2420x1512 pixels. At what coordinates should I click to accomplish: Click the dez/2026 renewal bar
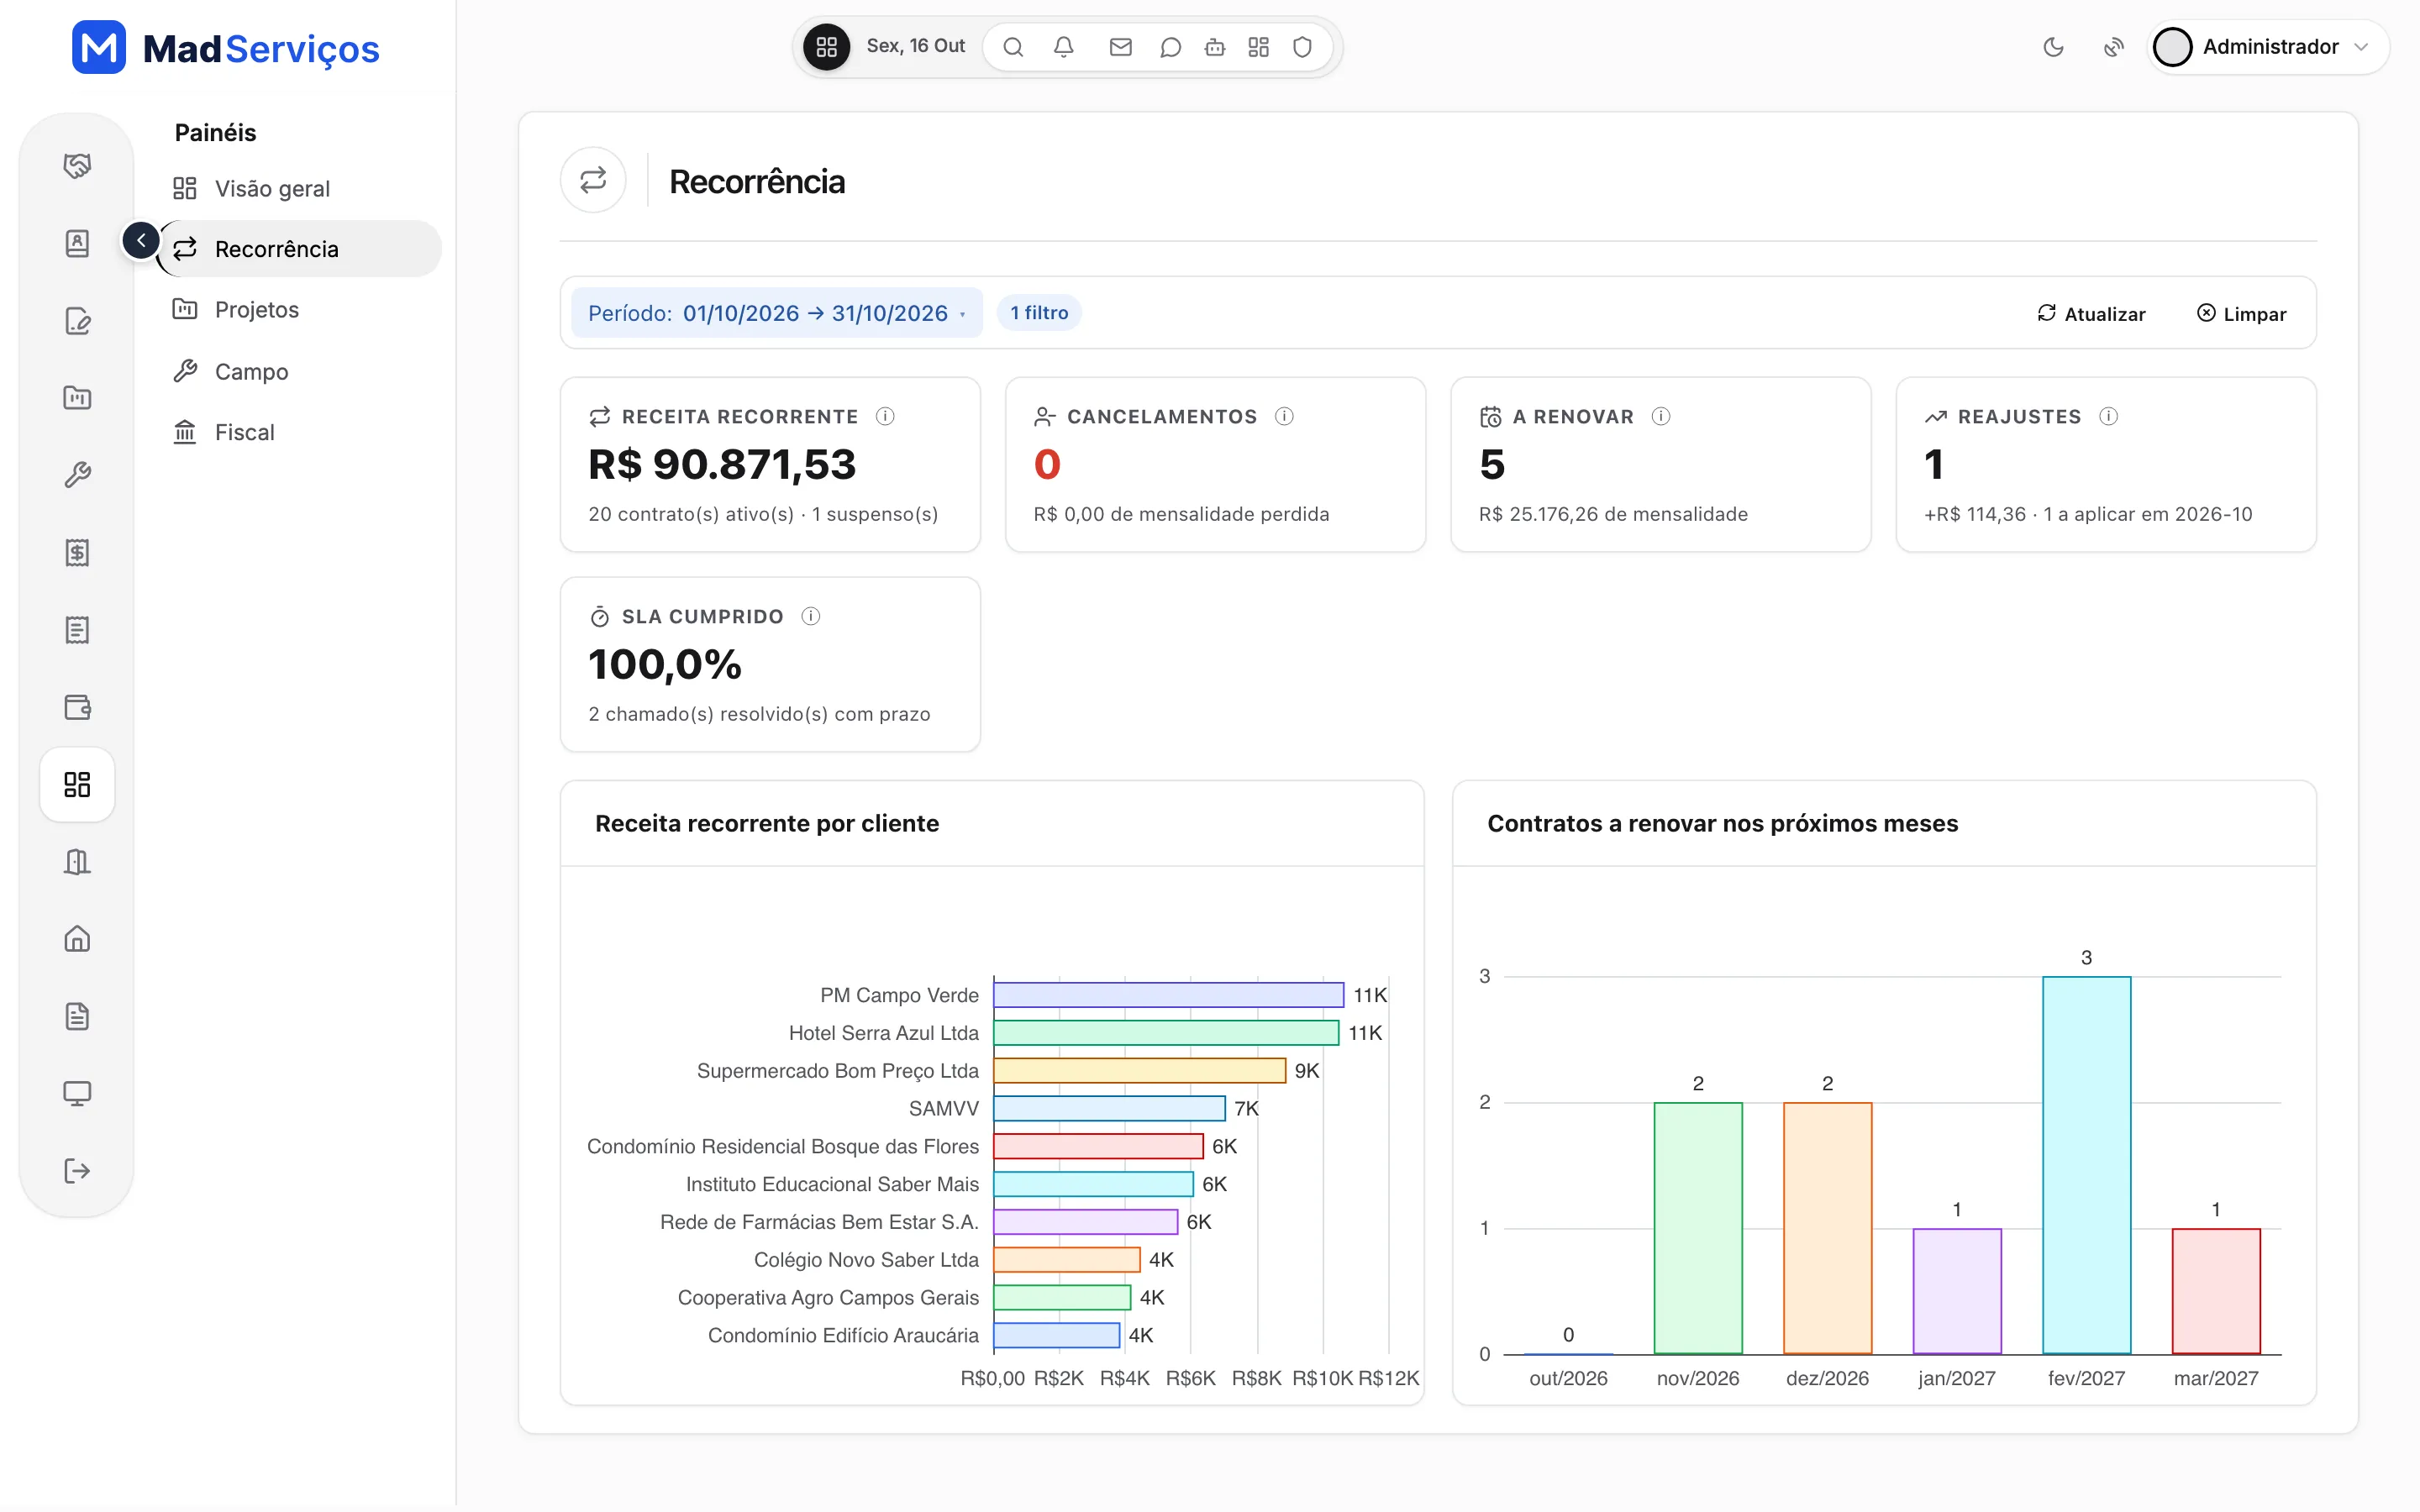(x=1827, y=1228)
